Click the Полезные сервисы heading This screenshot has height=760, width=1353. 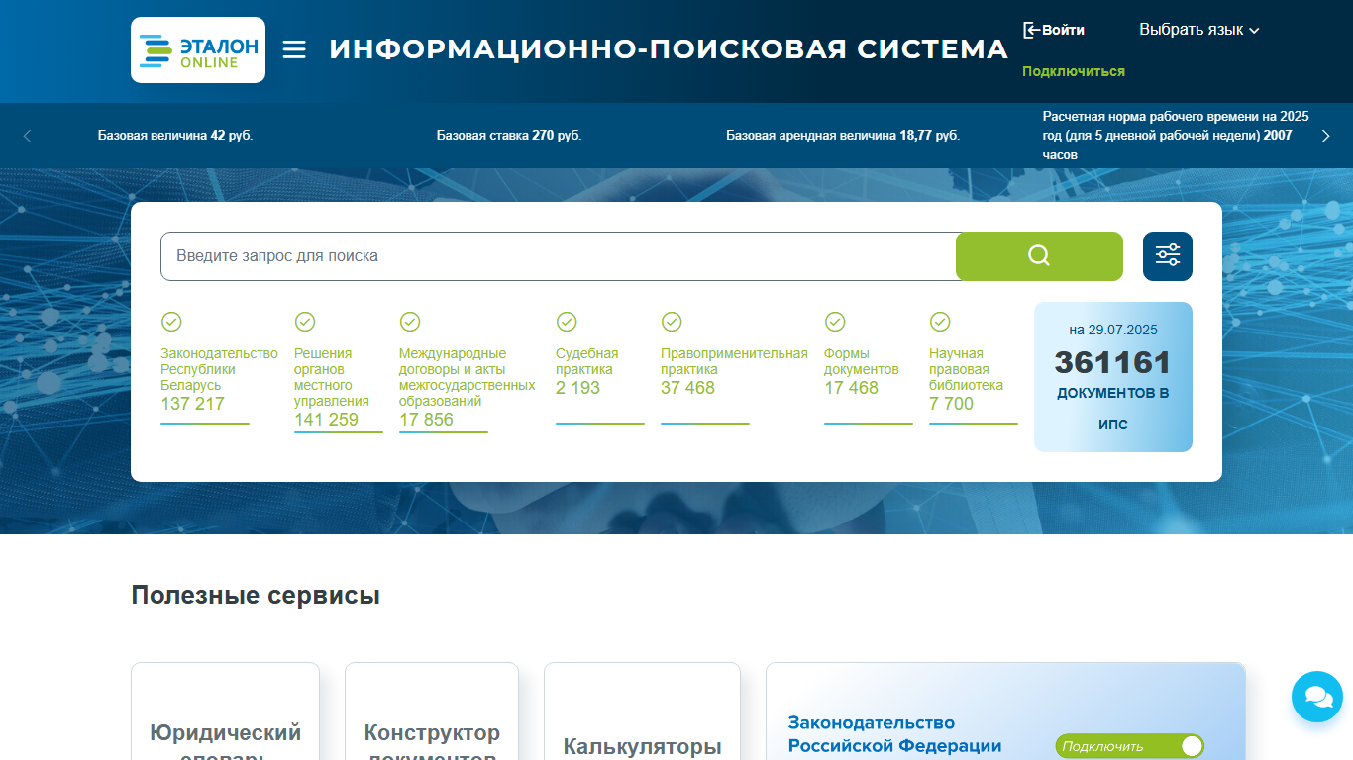[x=256, y=595]
